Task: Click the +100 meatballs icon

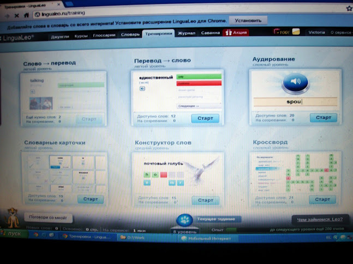Action: (x=281, y=32)
